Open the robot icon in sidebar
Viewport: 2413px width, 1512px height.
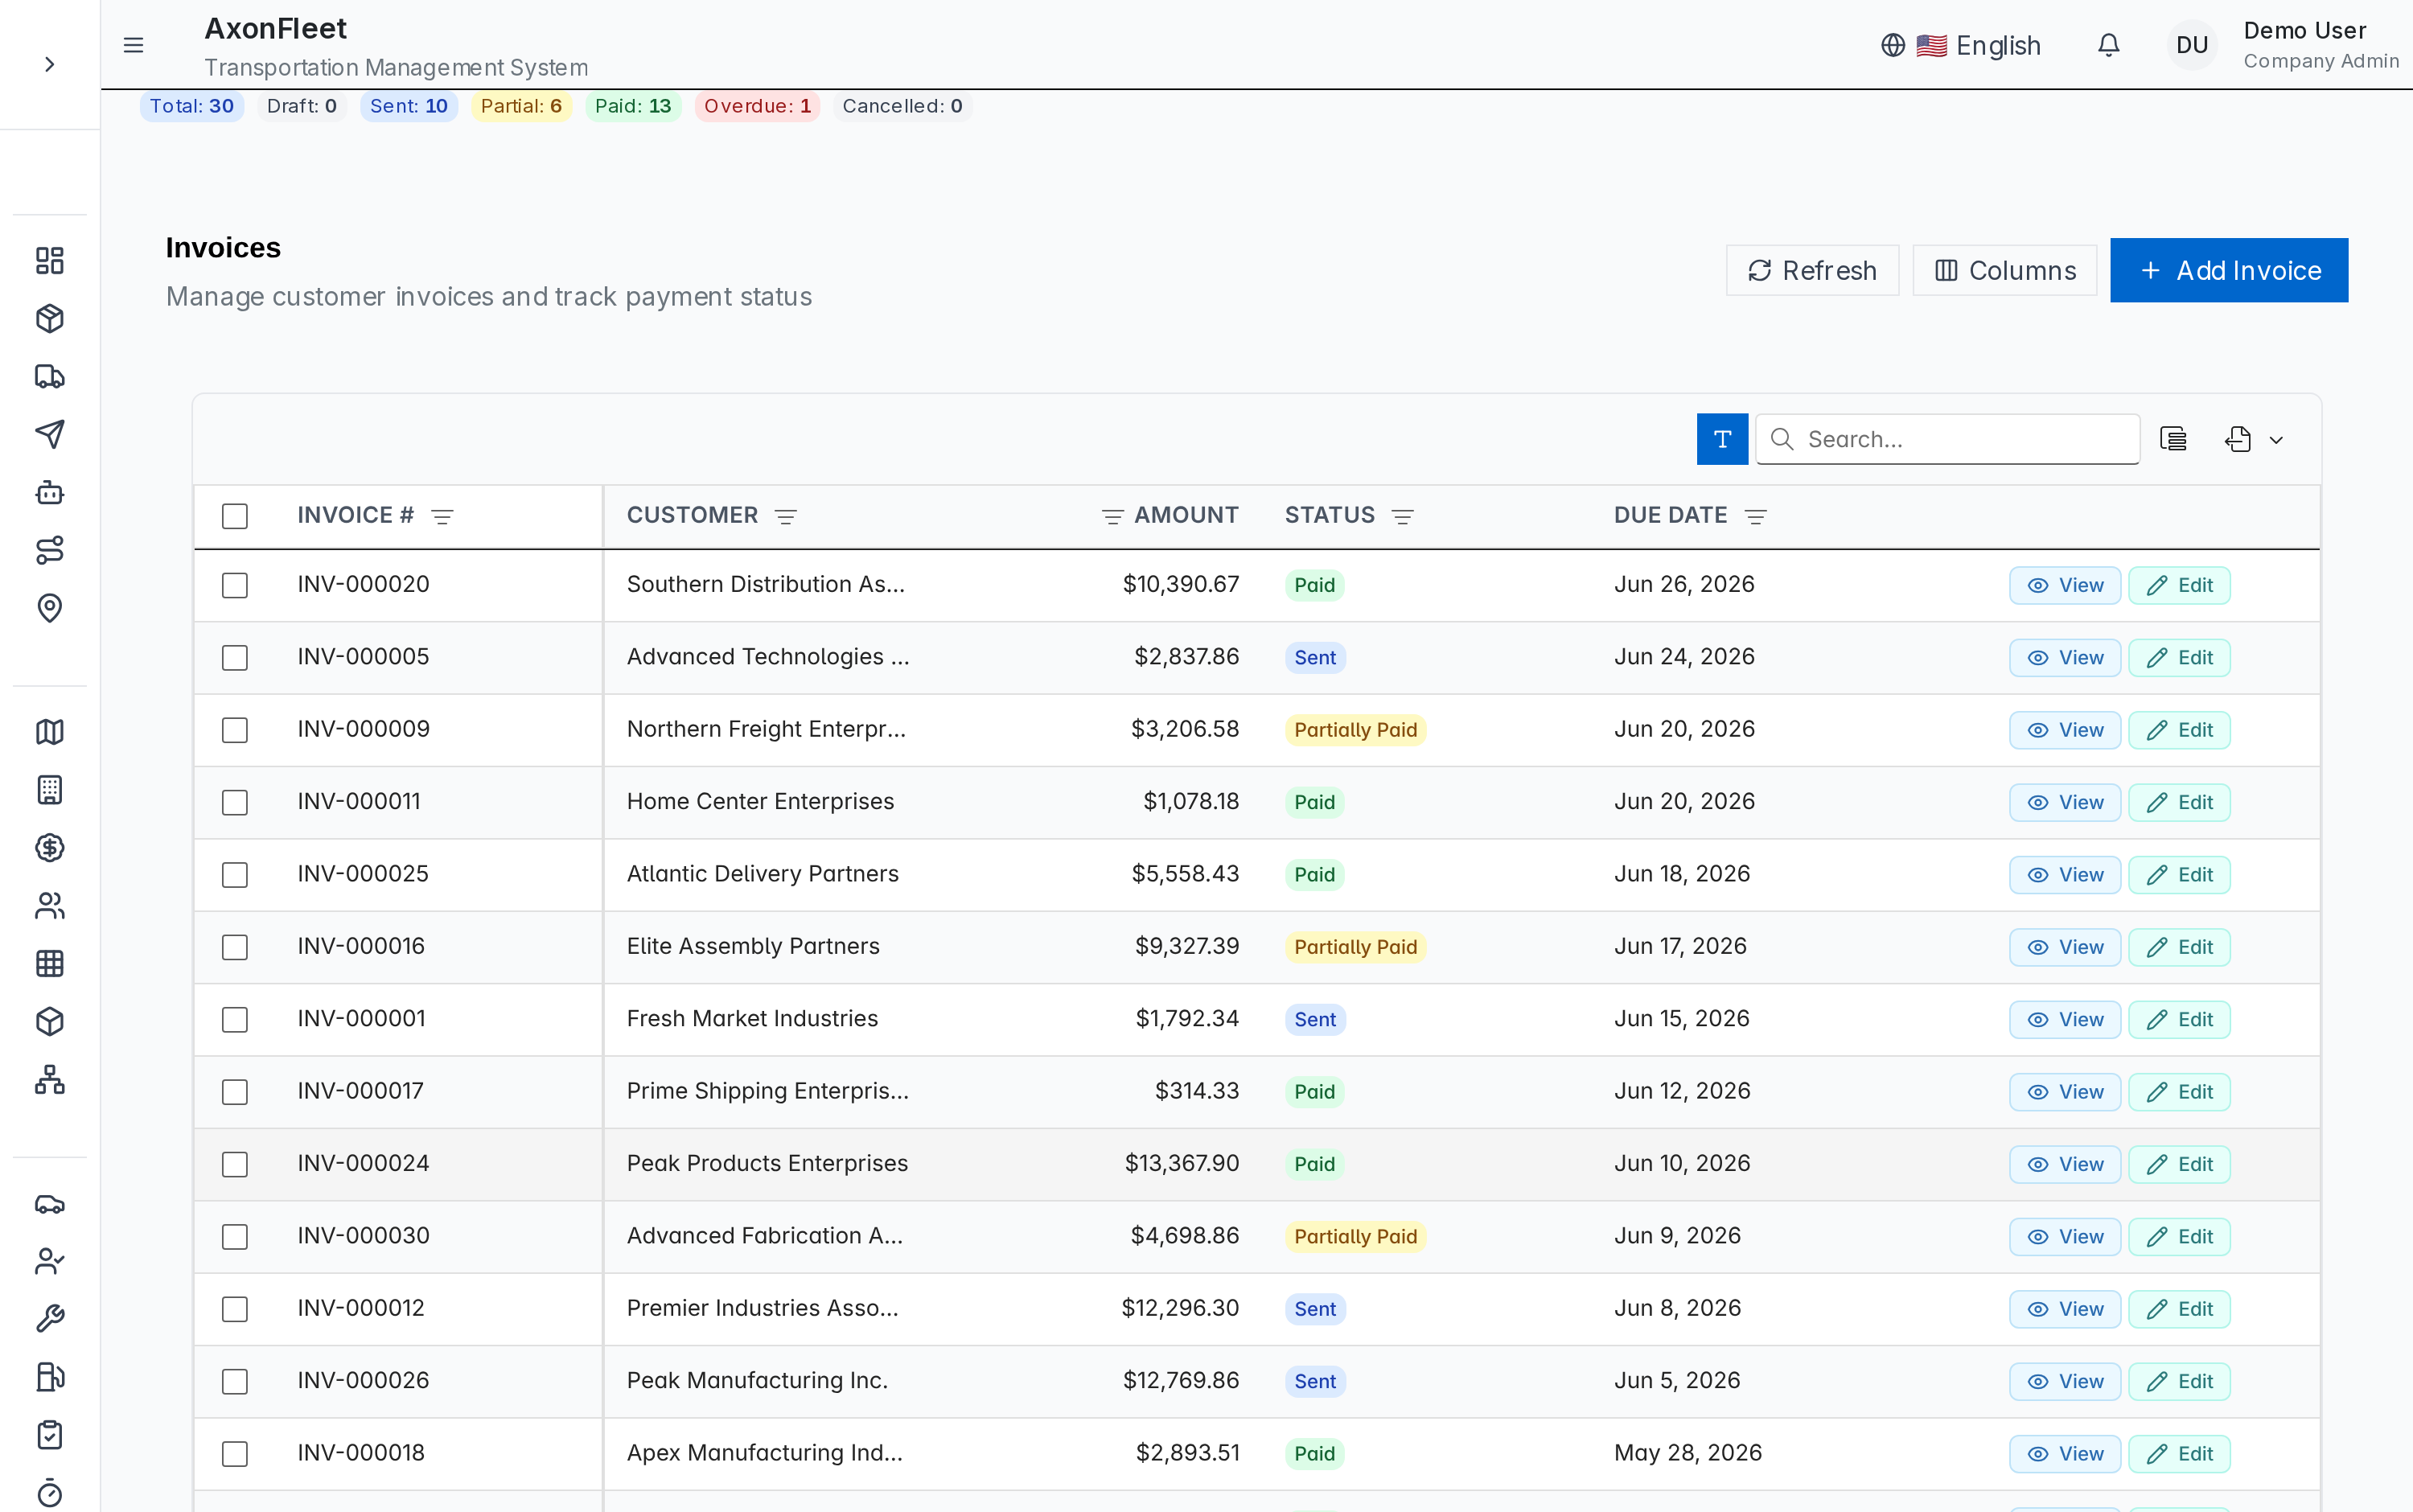click(x=50, y=492)
